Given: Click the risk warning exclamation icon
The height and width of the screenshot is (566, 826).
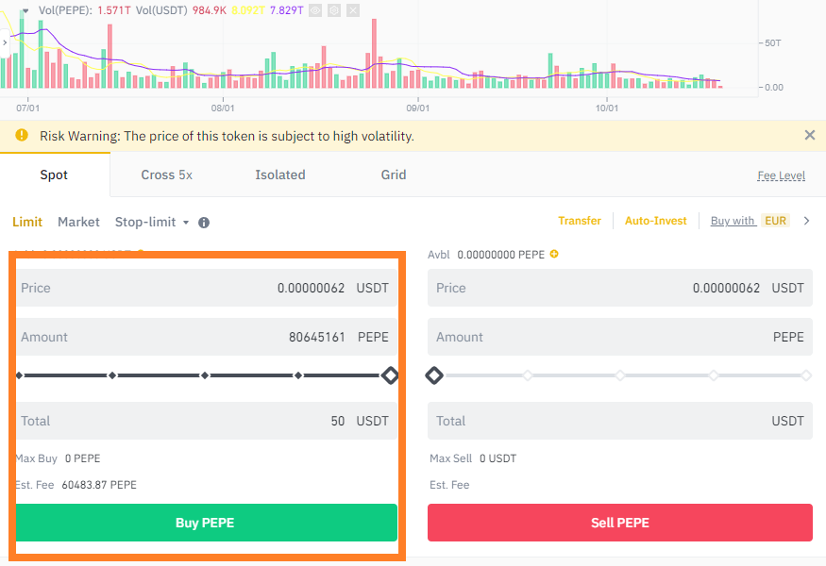Looking at the screenshot, I should [x=22, y=135].
